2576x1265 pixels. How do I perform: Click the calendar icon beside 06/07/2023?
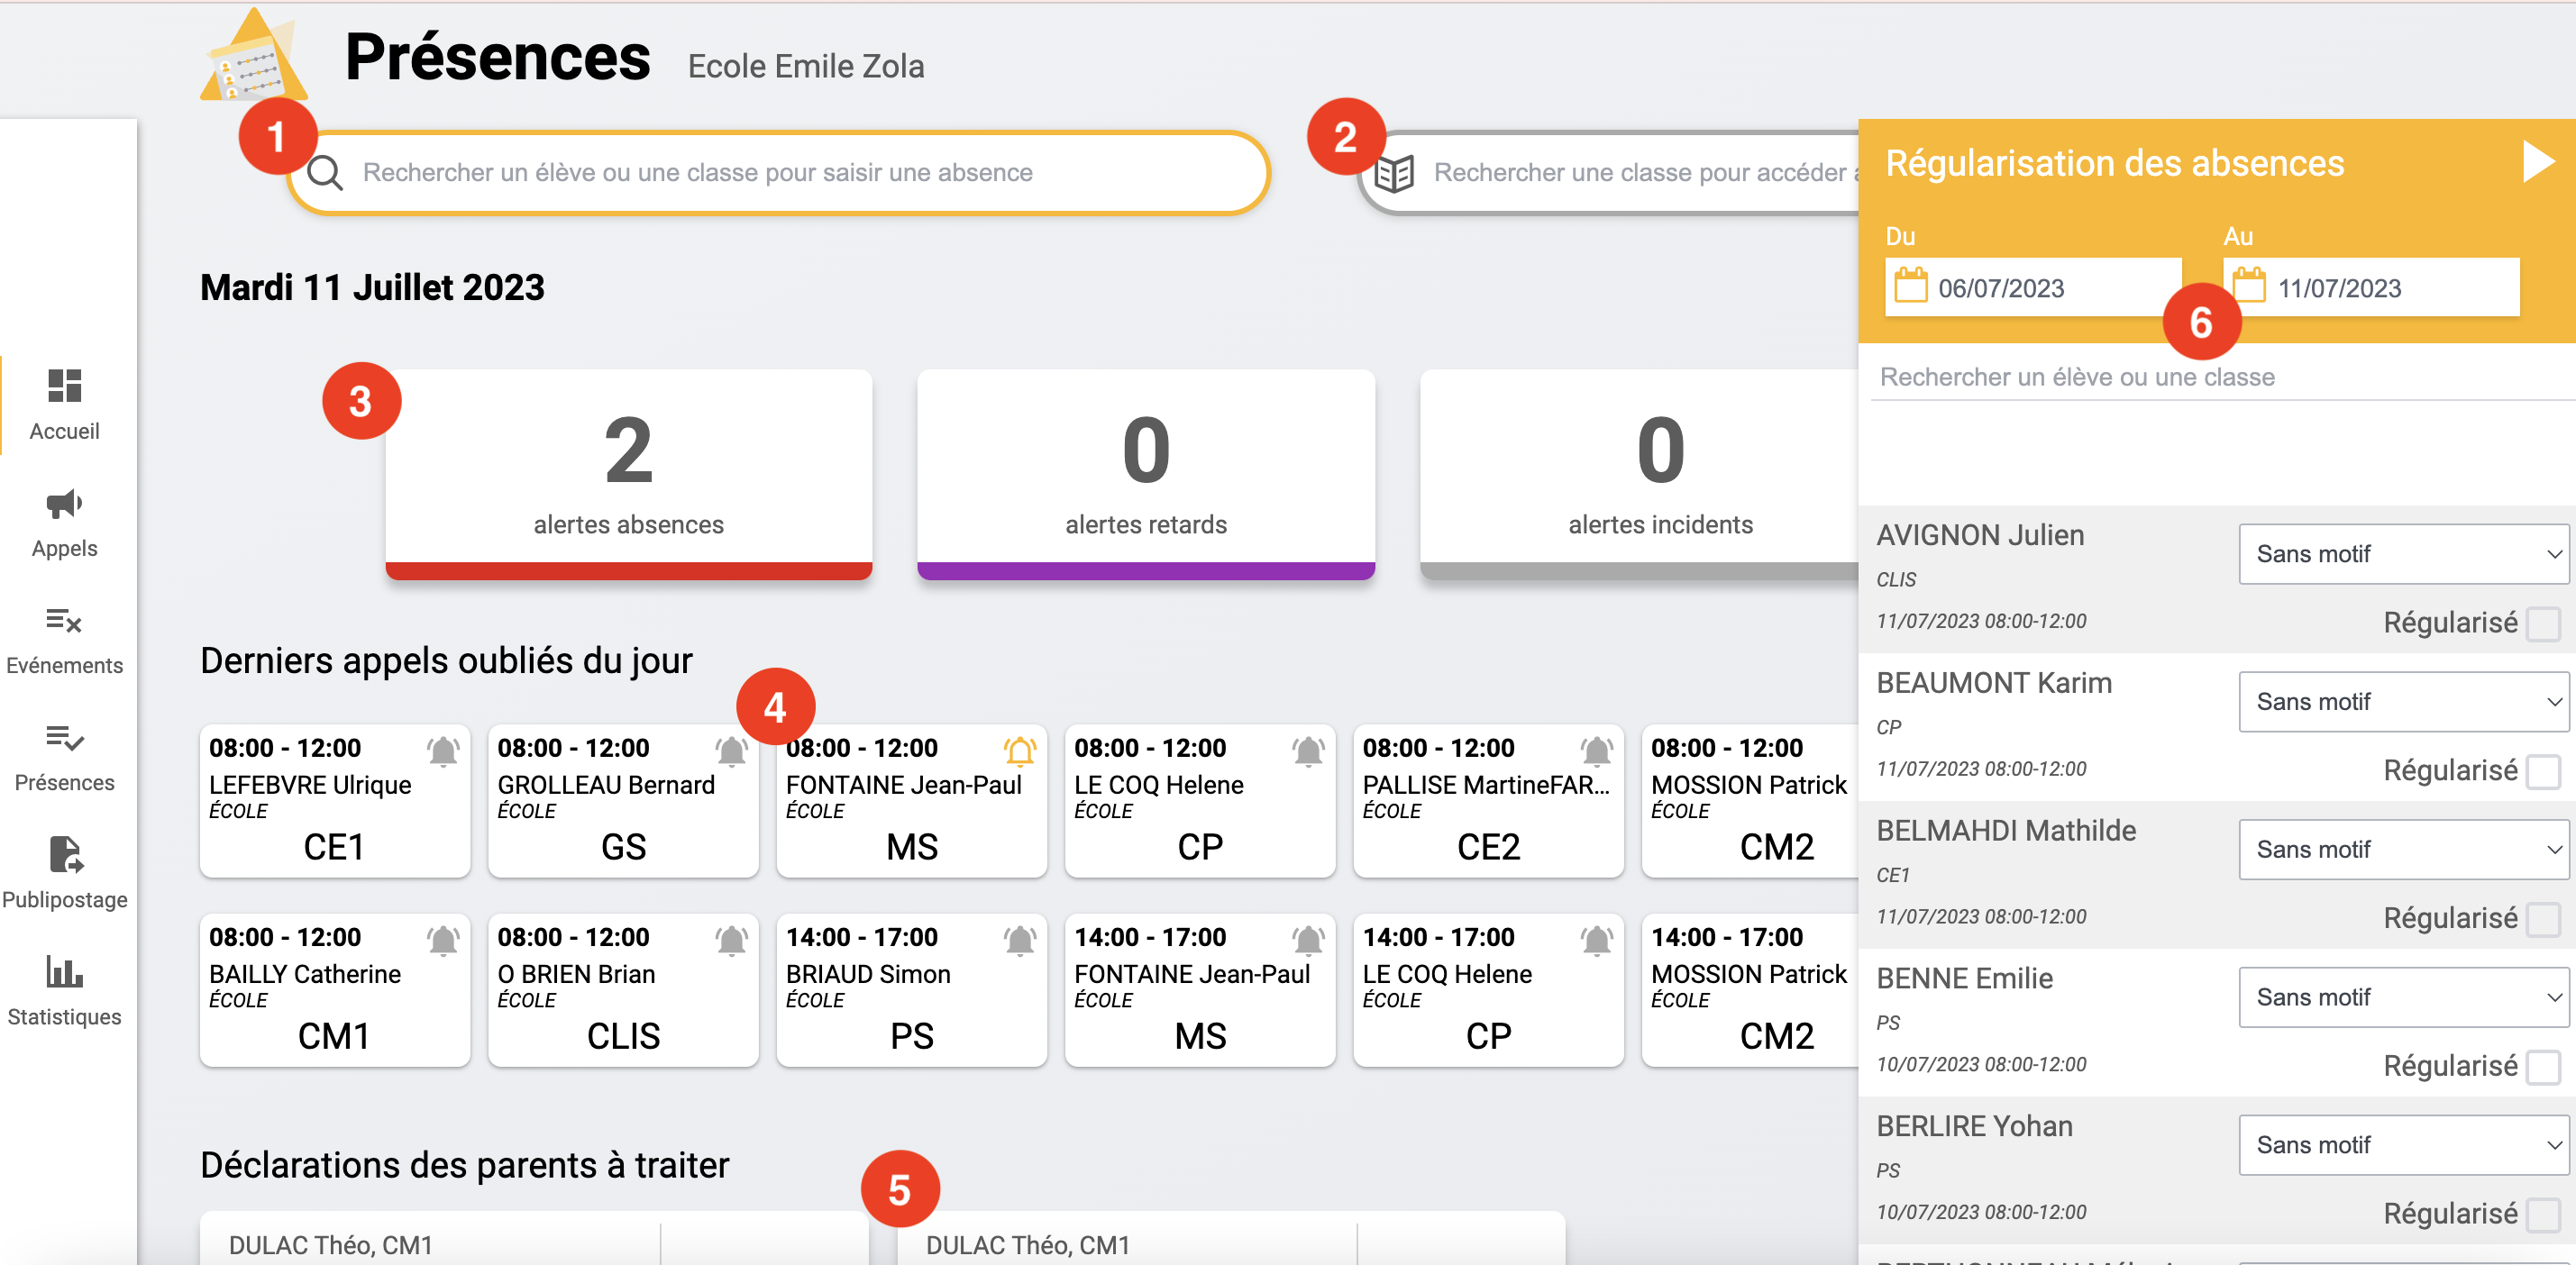point(1910,287)
